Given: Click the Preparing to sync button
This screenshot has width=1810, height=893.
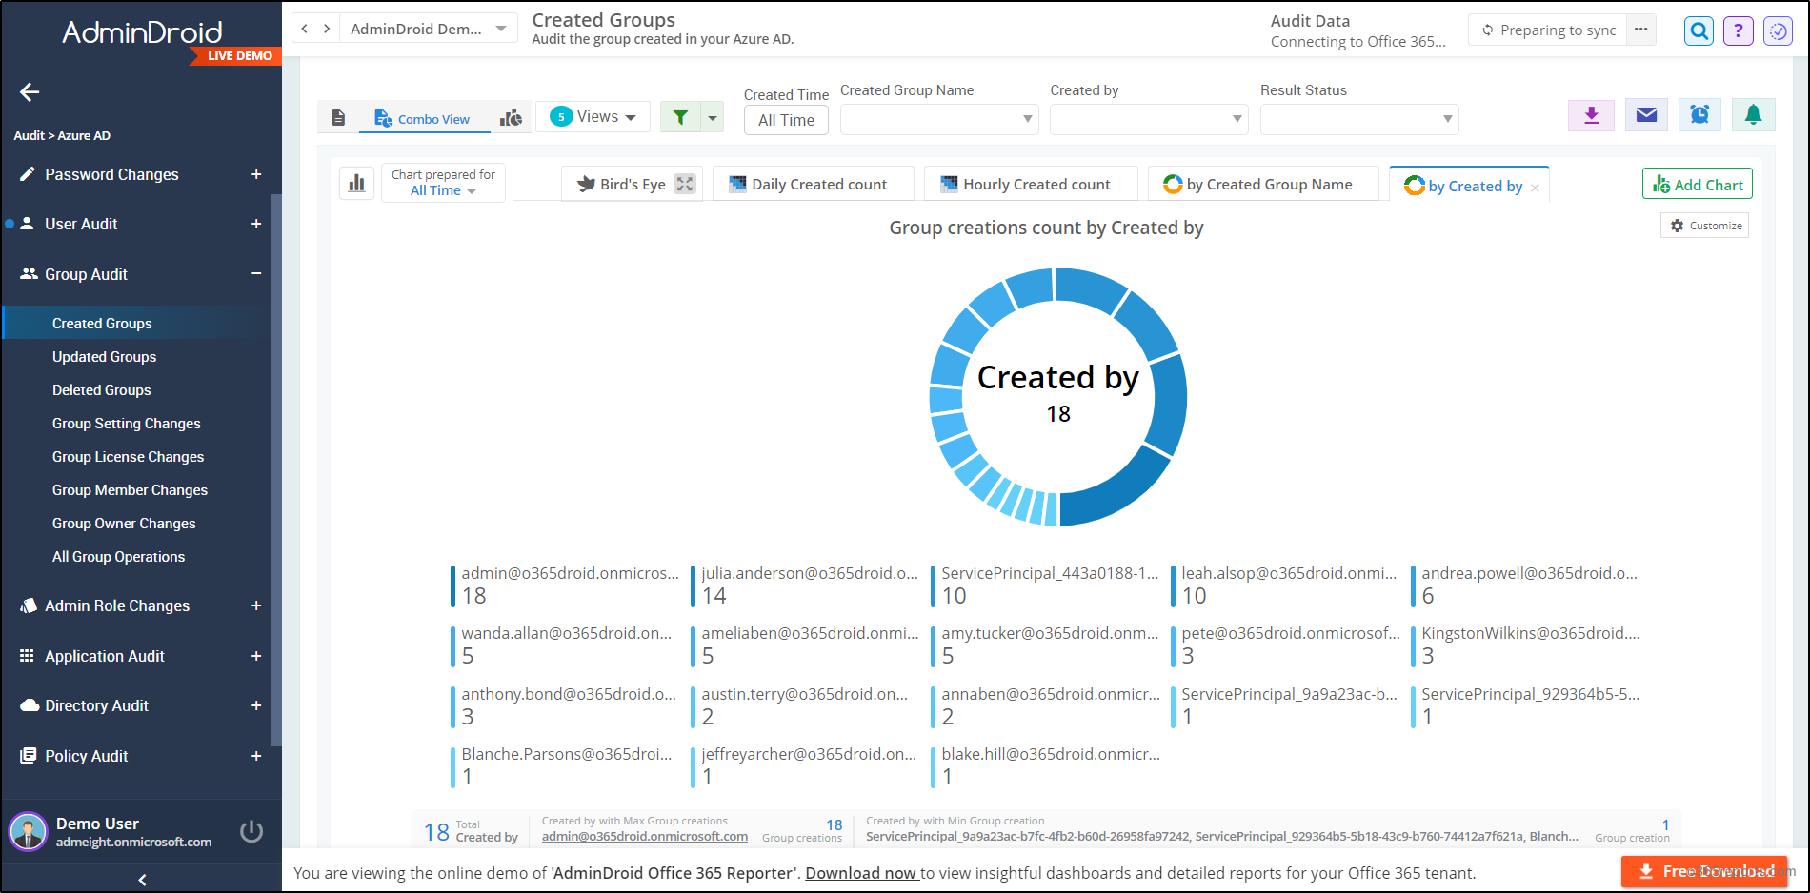Looking at the screenshot, I should pyautogui.click(x=1549, y=30).
